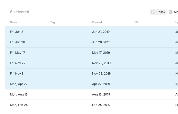Screen dimensions: 178x114
Task: Sort by the Created column header
Action: [x=97, y=22]
